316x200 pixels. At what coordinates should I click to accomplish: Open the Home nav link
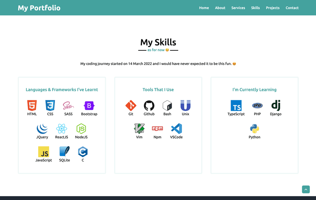coord(204,8)
